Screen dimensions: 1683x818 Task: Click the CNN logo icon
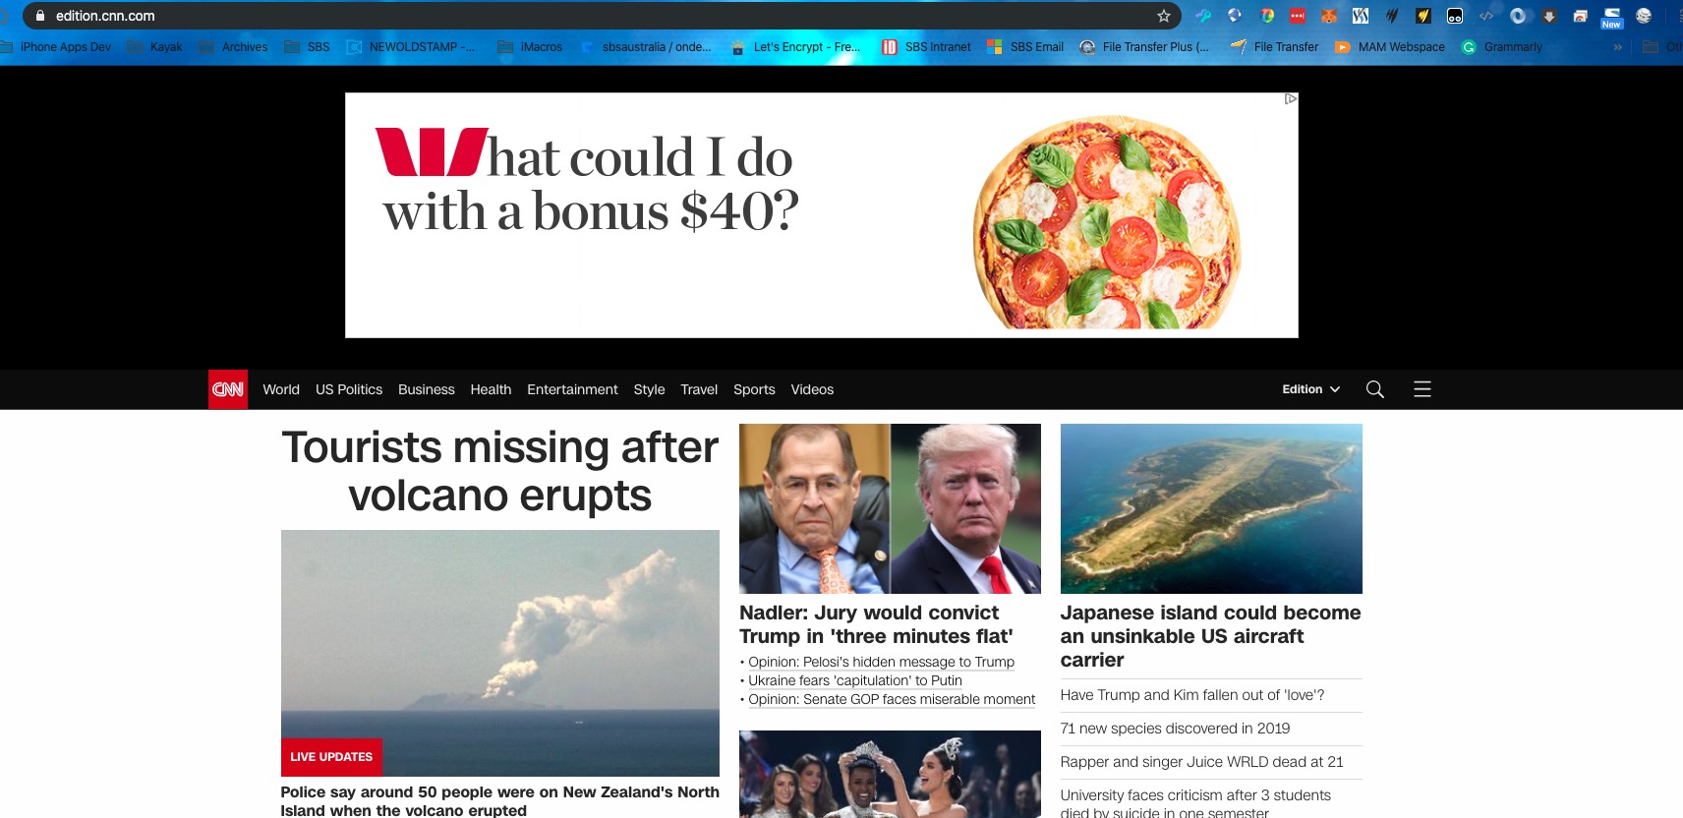(228, 389)
